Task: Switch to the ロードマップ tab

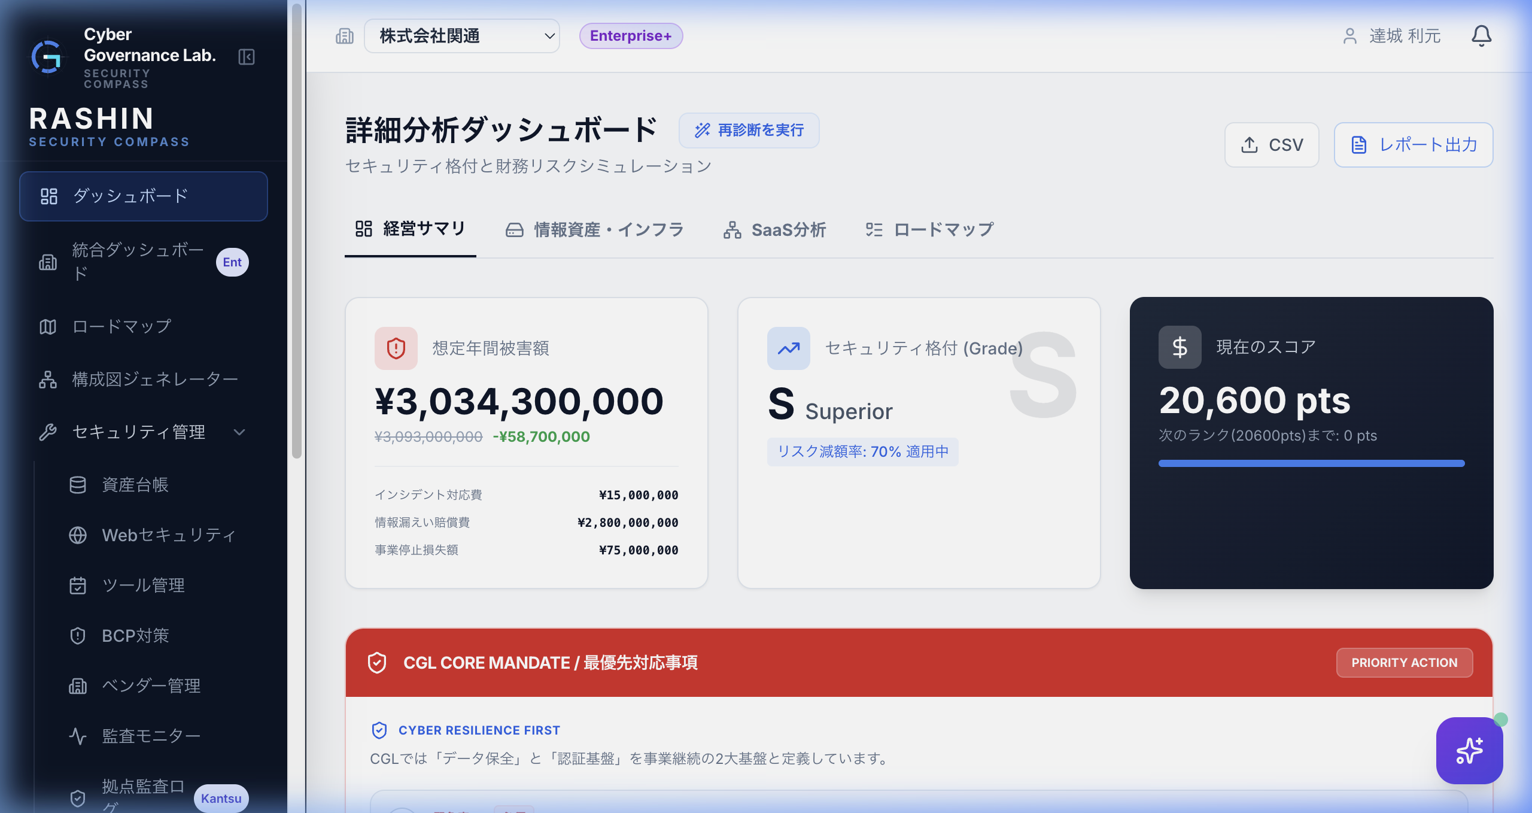Action: (x=930, y=230)
